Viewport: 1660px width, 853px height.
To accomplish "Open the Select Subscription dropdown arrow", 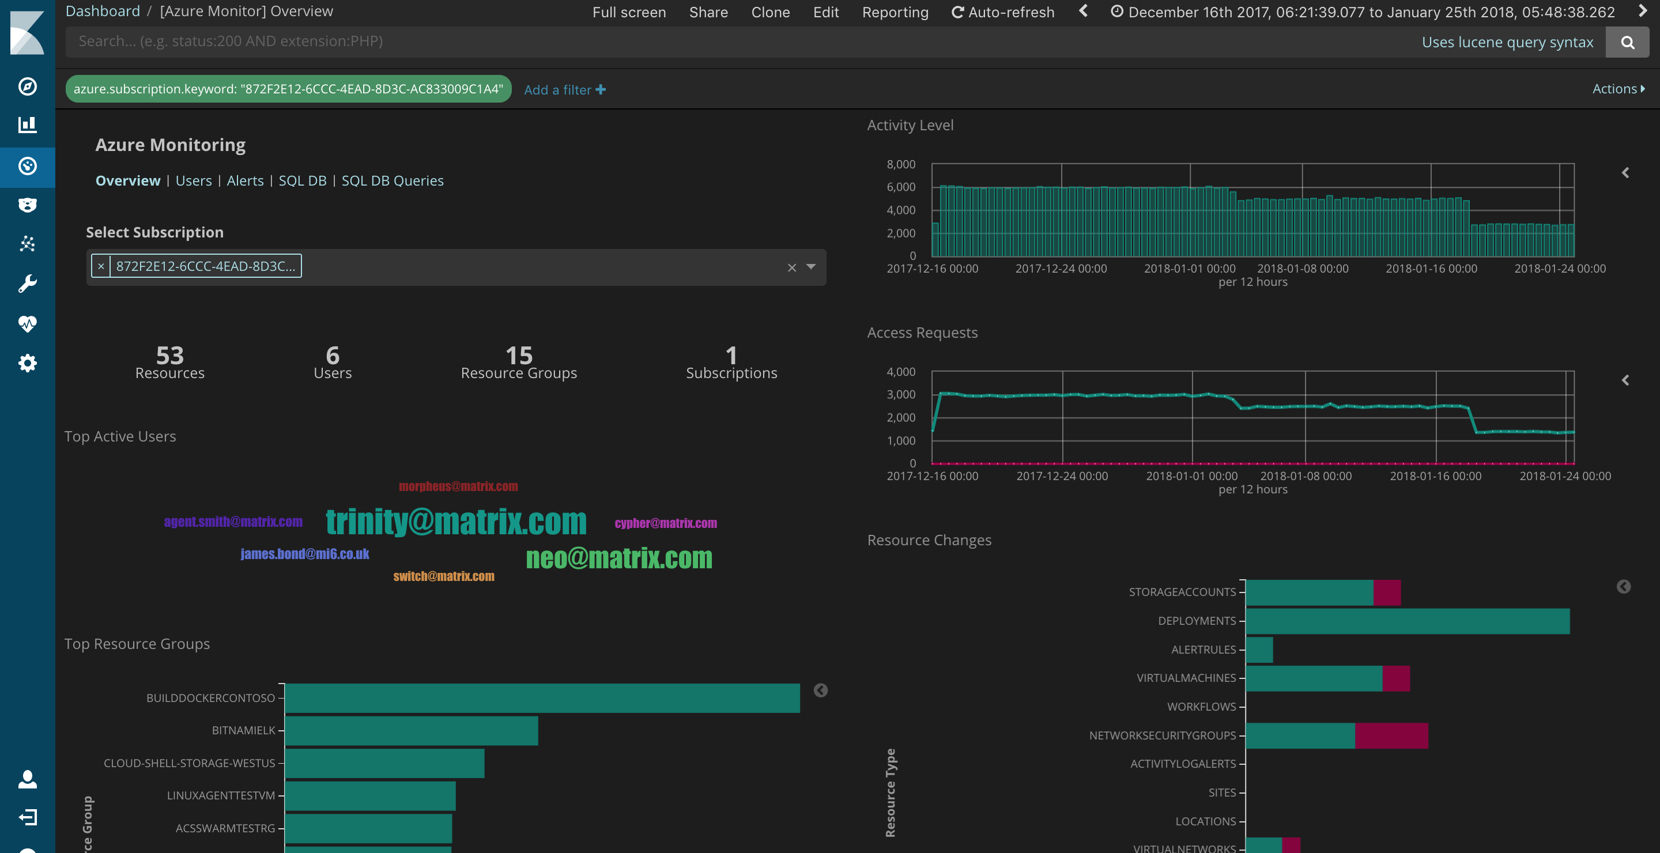I will pos(810,267).
